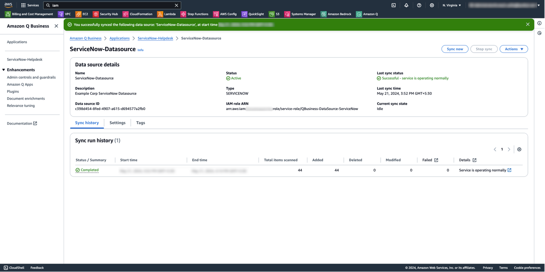Go to previous page of sync history
Viewport: 545px width, 272px height.
point(495,149)
